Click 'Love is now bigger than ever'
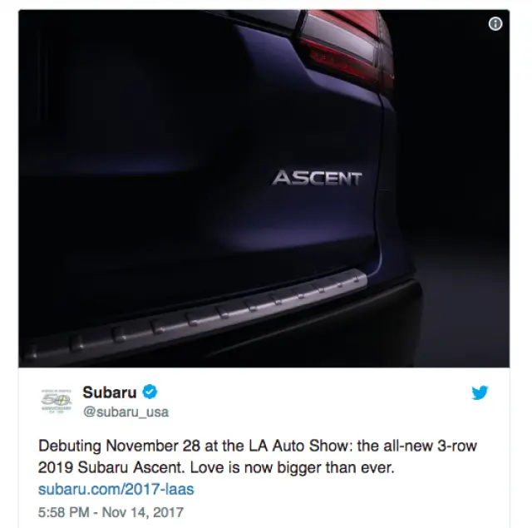This screenshot has height=528, width=532. (x=292, y=467)
